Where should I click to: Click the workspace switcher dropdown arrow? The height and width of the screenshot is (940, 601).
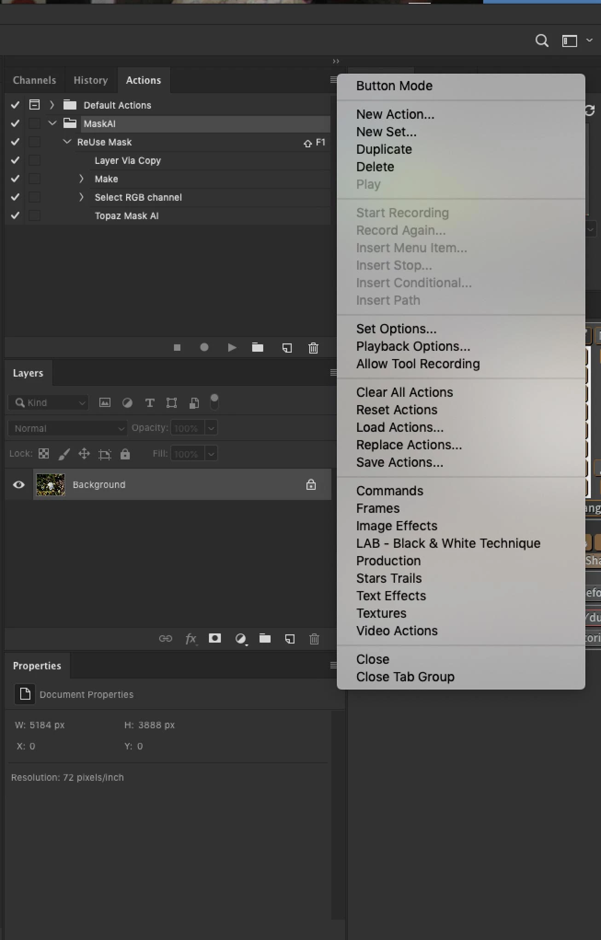point(589,41)
